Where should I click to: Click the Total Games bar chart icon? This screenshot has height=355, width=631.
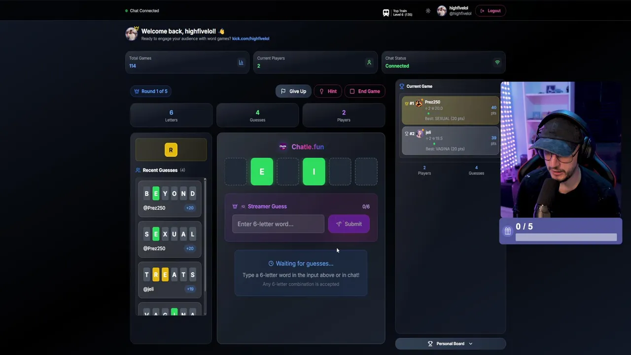point(241,62)
